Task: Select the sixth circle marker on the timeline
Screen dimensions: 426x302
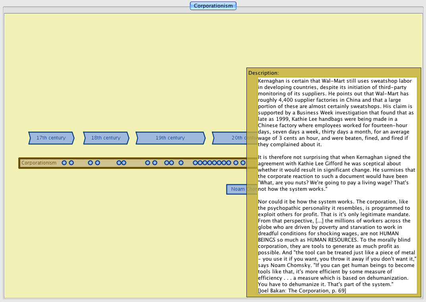Action: click(124, 163)
